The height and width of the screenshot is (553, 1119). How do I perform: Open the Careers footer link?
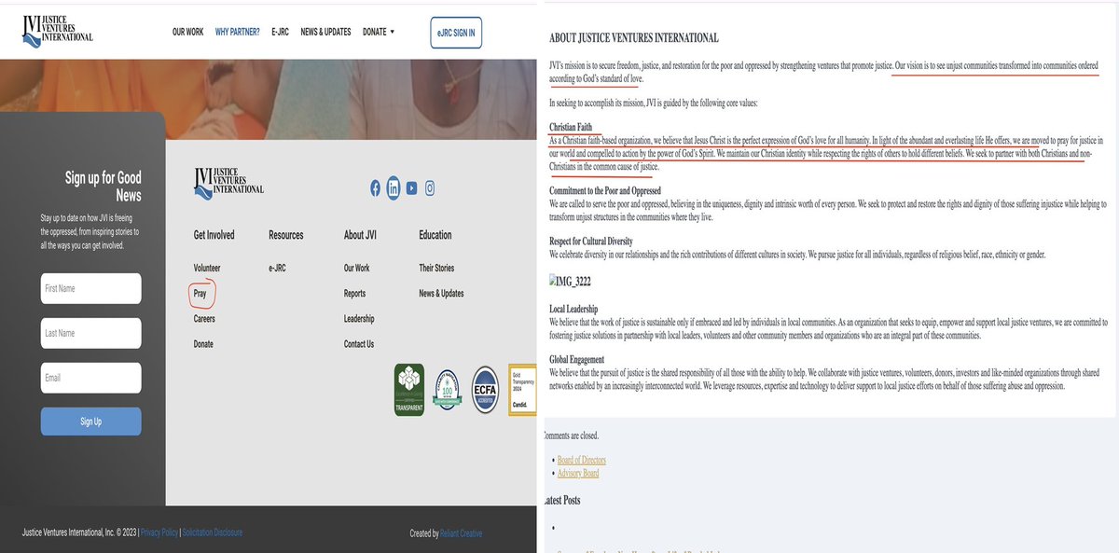[x=204, y=319]
